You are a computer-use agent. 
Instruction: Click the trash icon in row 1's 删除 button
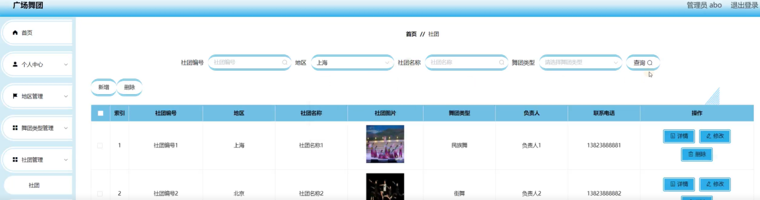click(x=690, y=155)
